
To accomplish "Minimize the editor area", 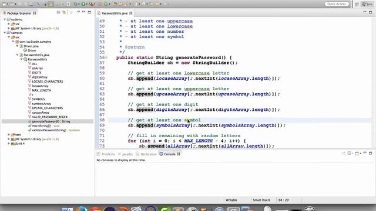I will pyautogui.click(x=365, y=12).
